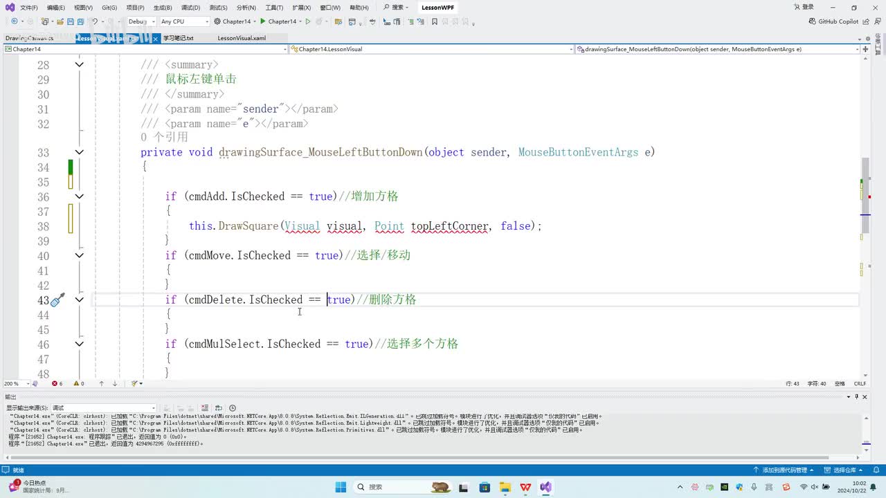Click the Visual Studio logo icon
This screenshot has width=886, height=498.
tap(10, 7)
